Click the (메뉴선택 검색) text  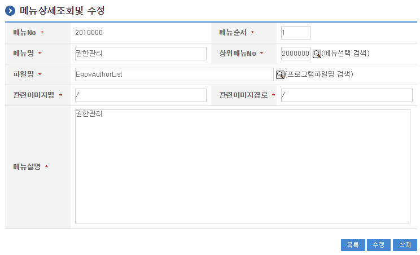345,54
